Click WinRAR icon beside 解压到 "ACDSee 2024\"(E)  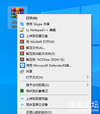(x=22, y=59)
